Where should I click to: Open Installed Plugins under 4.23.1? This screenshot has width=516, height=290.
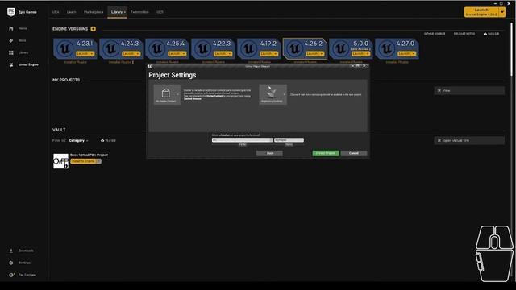point(75,62)
